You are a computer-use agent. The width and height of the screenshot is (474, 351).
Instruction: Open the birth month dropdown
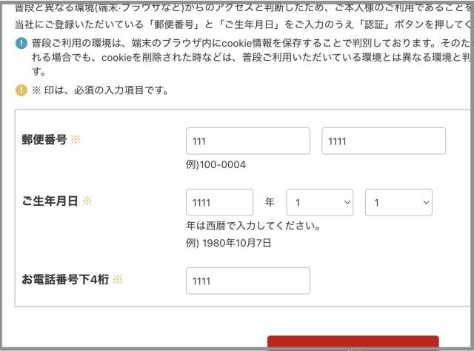click(319, 202)
